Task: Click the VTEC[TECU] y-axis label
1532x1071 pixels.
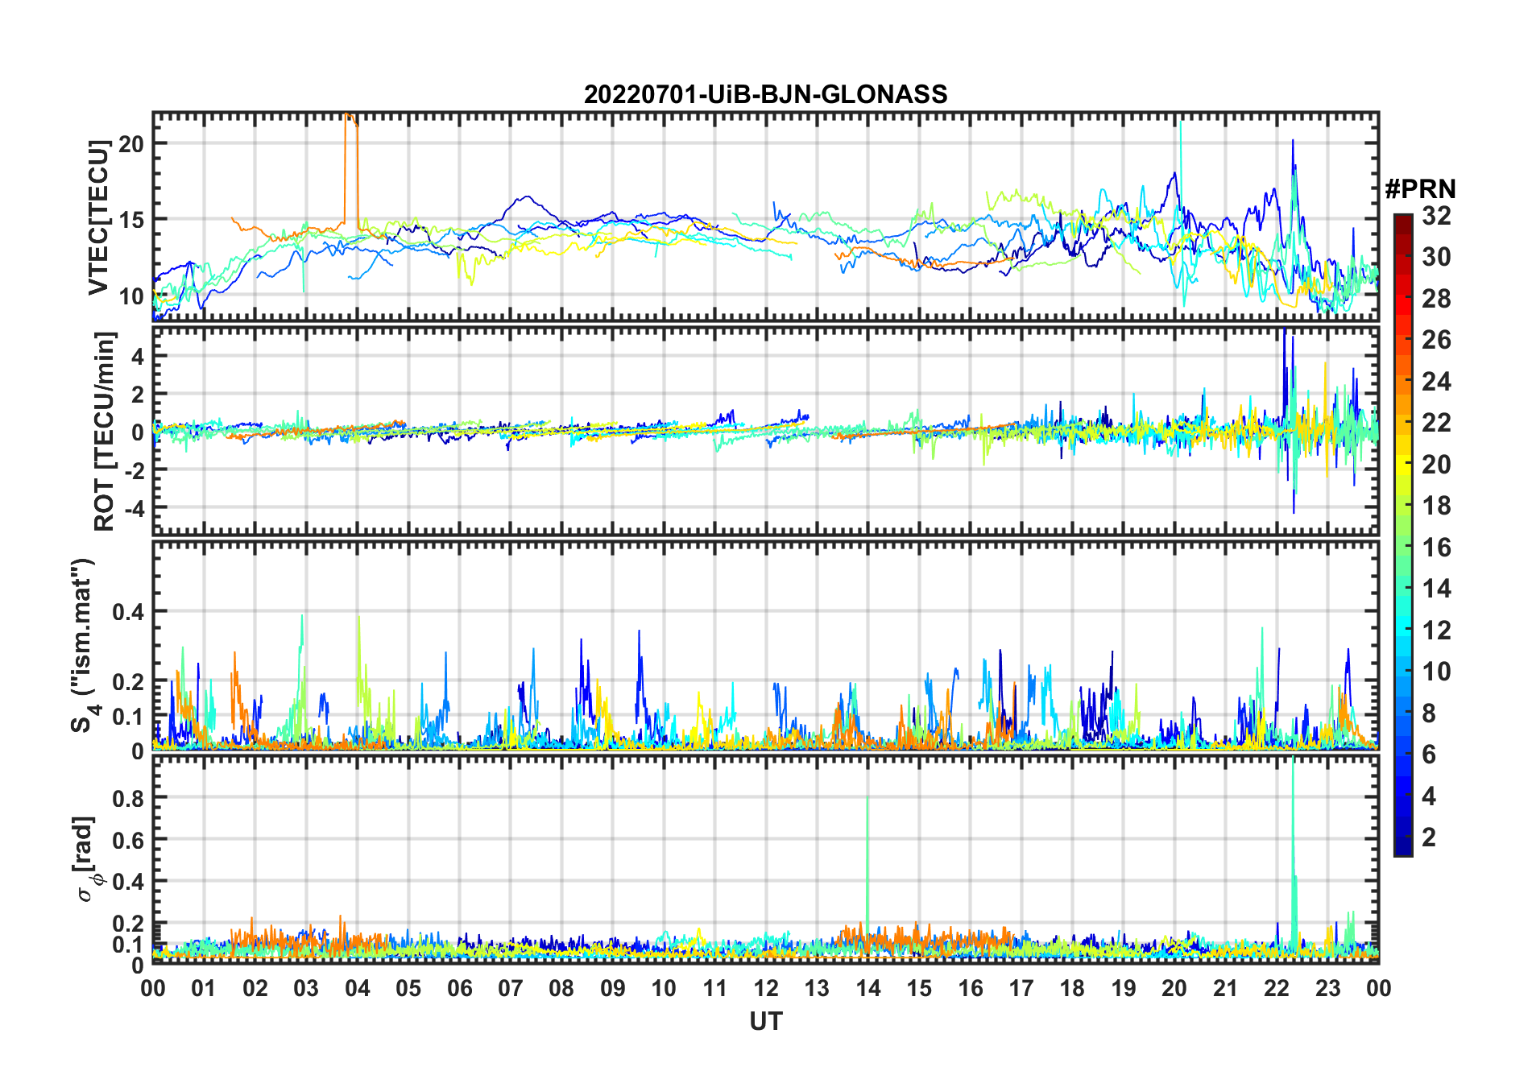Action: (99, 217)
